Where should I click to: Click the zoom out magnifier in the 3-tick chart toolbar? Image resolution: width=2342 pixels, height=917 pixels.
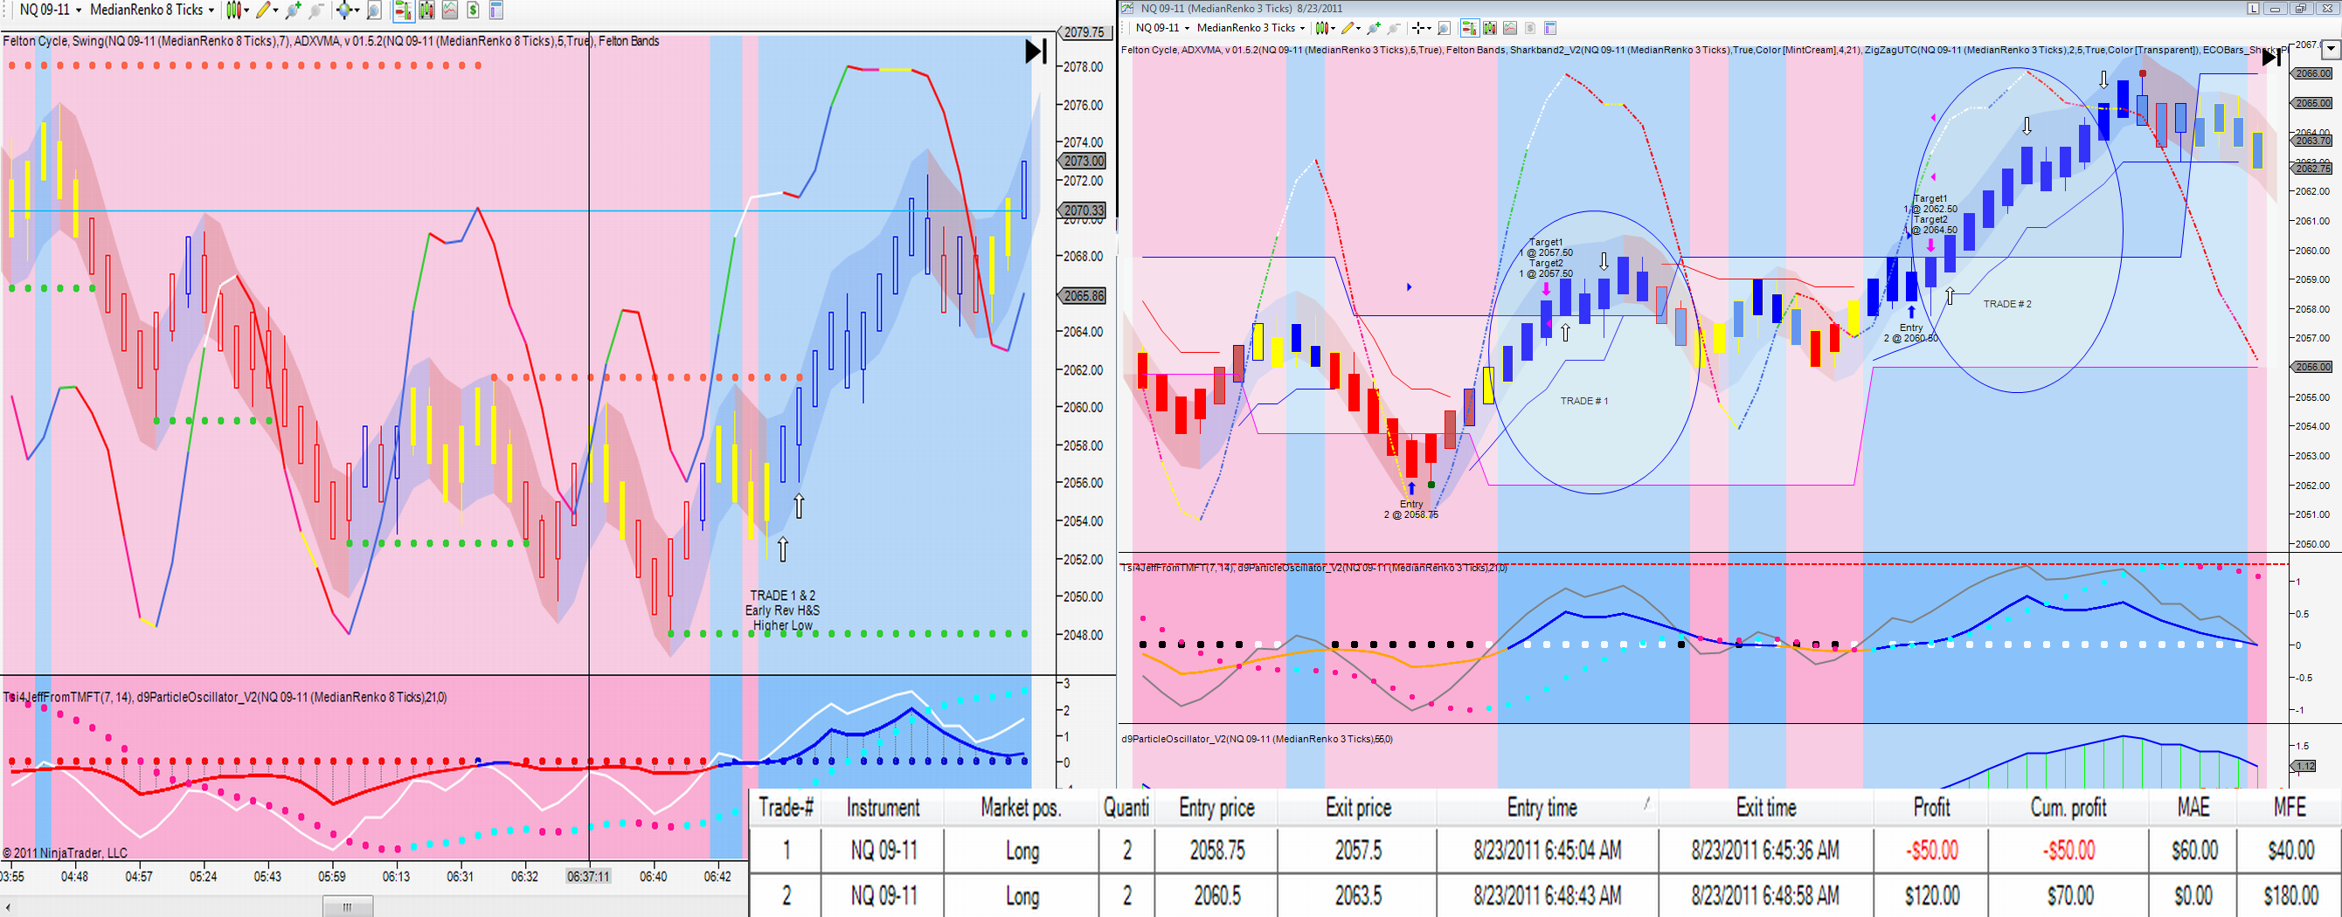pos(1394,28)
